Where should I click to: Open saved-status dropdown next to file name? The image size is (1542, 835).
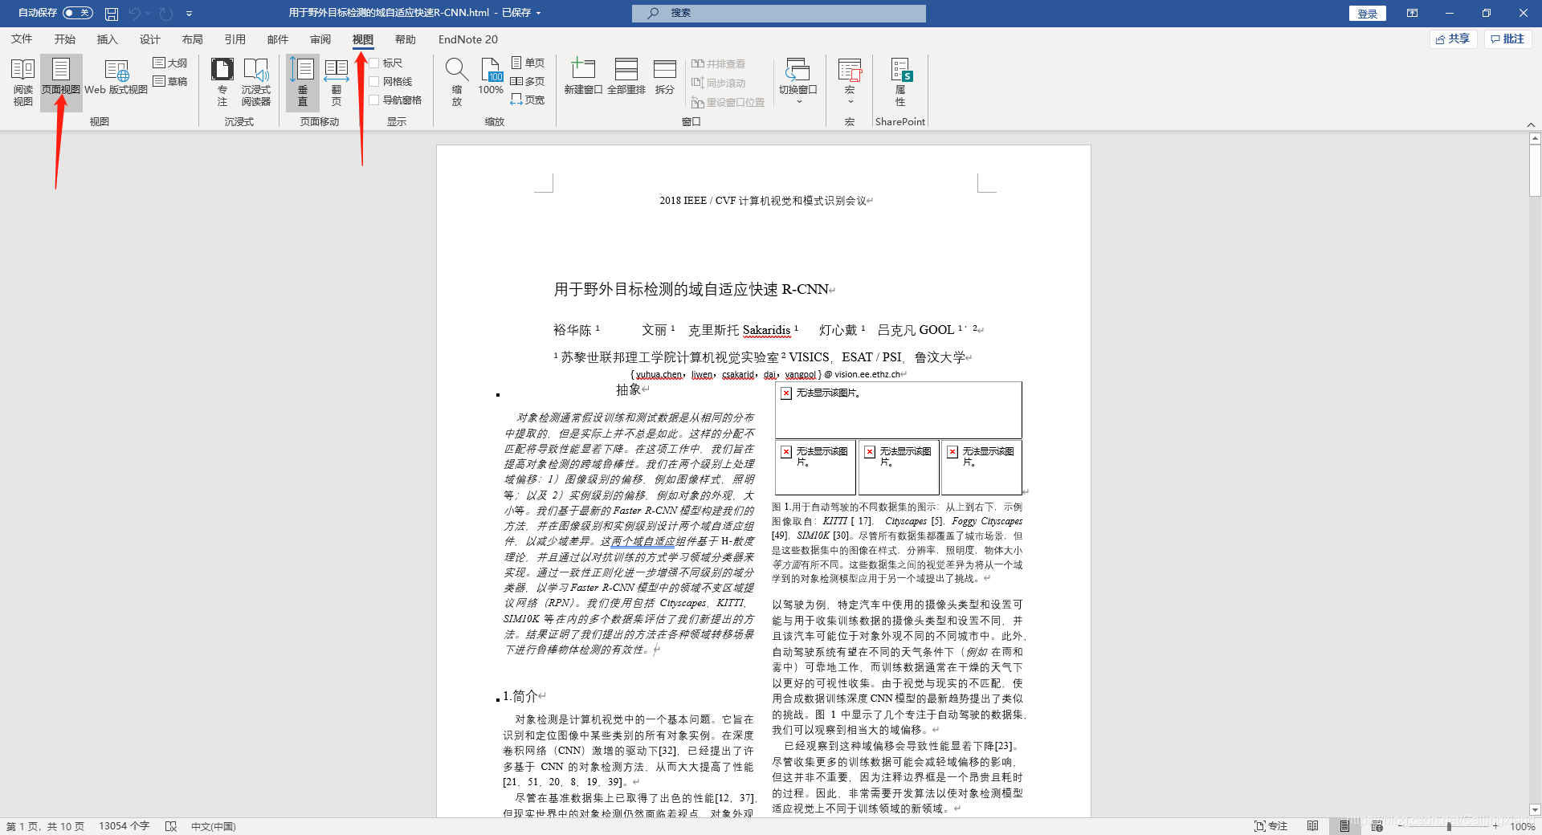[538, 14]
